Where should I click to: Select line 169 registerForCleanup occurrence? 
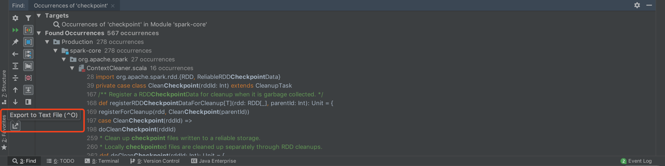point(168,112)
